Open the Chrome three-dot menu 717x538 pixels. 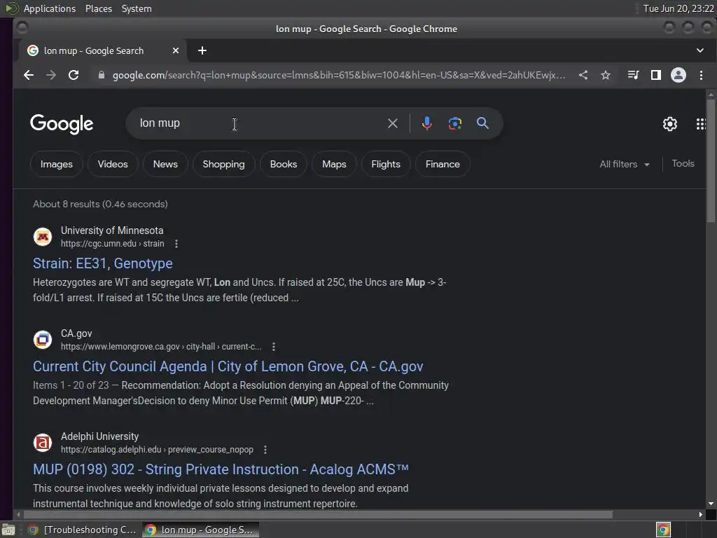701,75
